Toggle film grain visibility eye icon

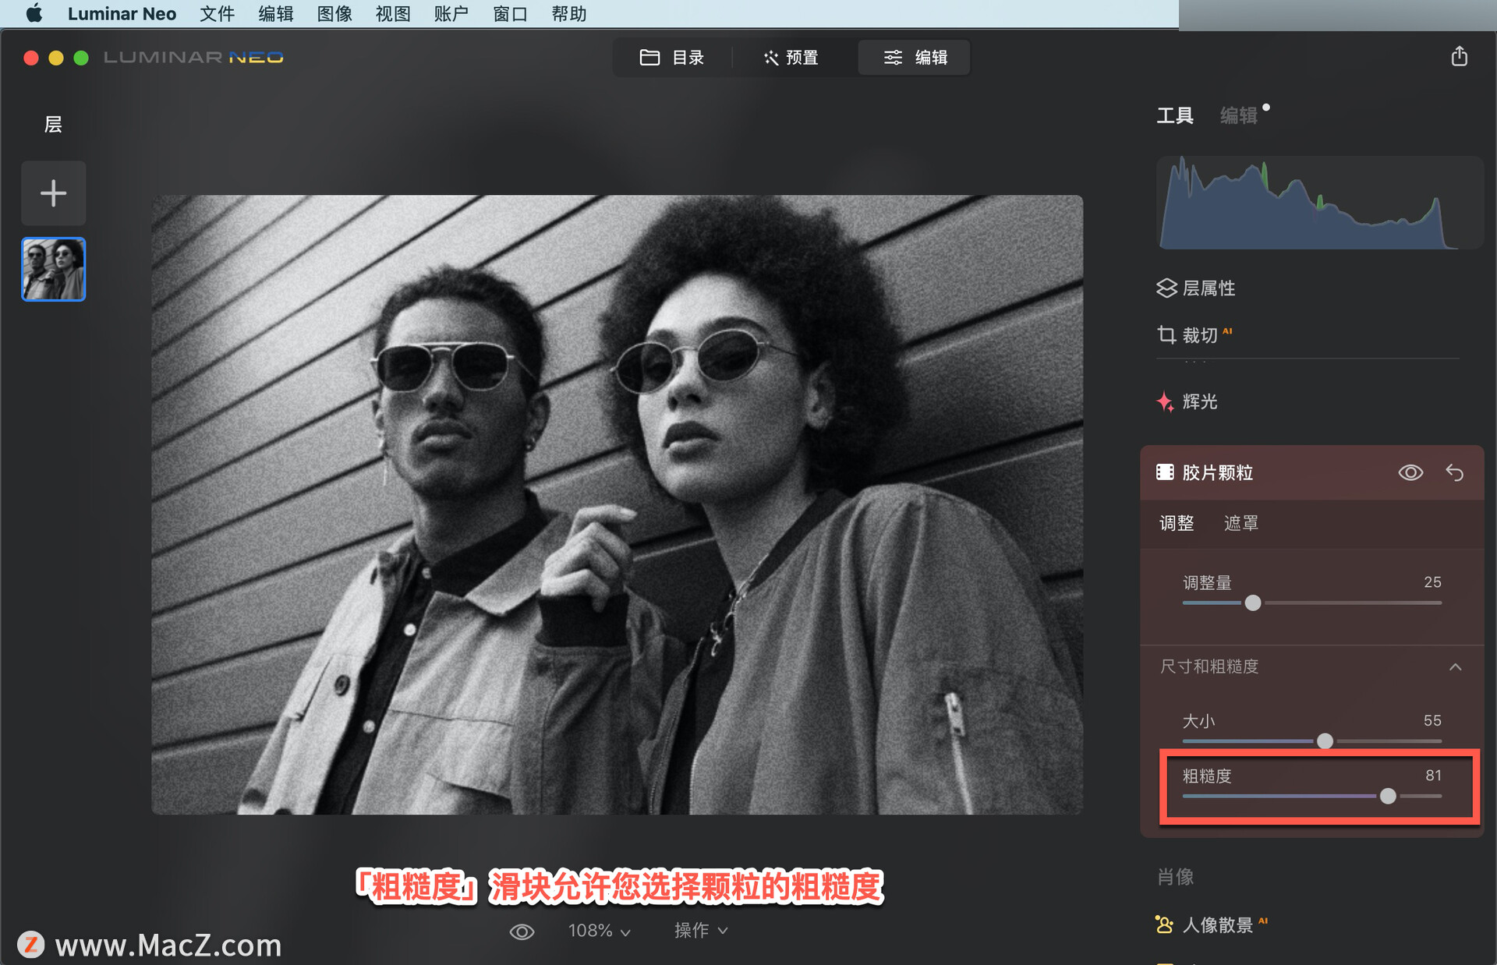(1410, 472)
